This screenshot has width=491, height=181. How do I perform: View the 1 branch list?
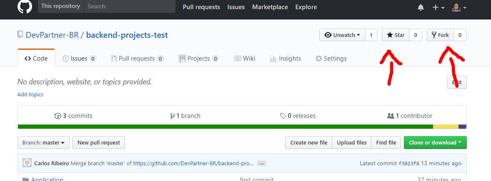[185, 116]
